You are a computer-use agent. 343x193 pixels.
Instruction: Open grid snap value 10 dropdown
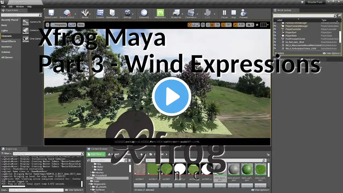(217, 25)
